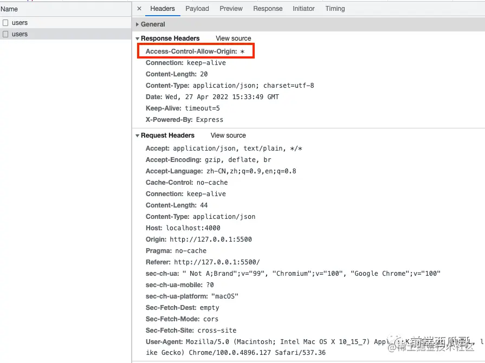Image resolution: width=485 pixels, height=363 pixels.
Task: Click the Referer: http://127.0.0.1:5500/ line
Action: [x=203, y=263]
